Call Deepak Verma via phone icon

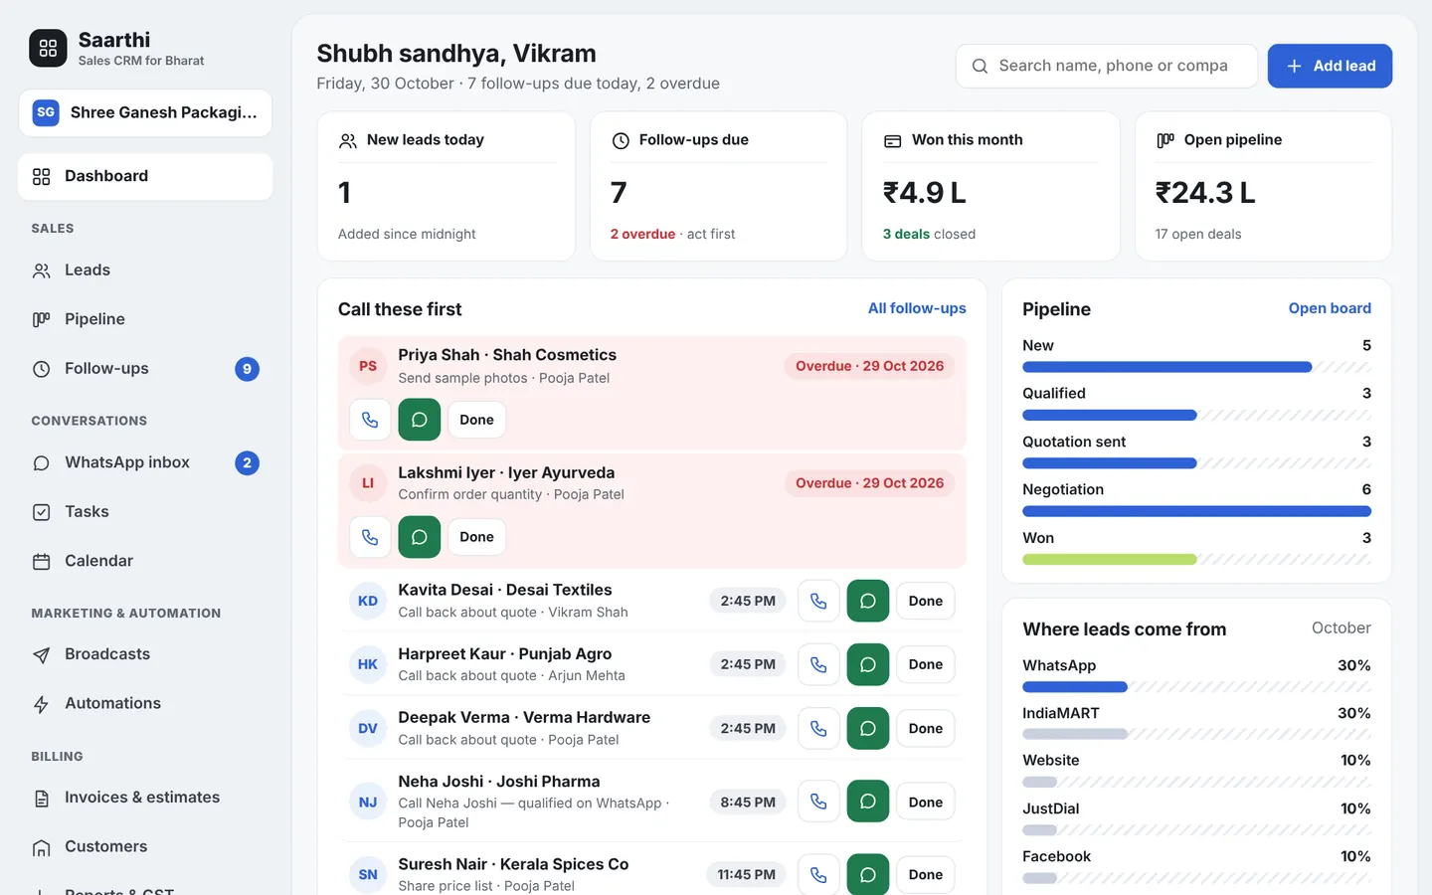click(x=818, y=728)
